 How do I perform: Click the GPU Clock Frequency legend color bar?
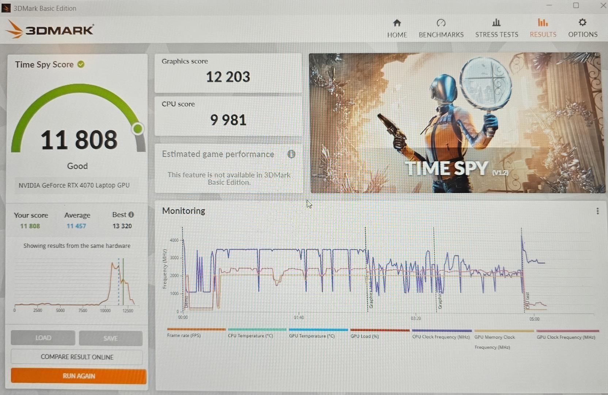tap(567, 331)
